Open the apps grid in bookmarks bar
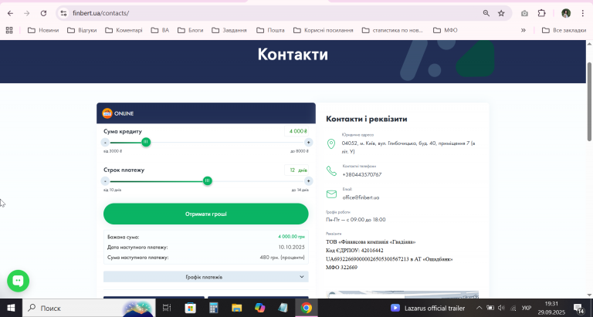The image size is (593, 317). [9, 30]
